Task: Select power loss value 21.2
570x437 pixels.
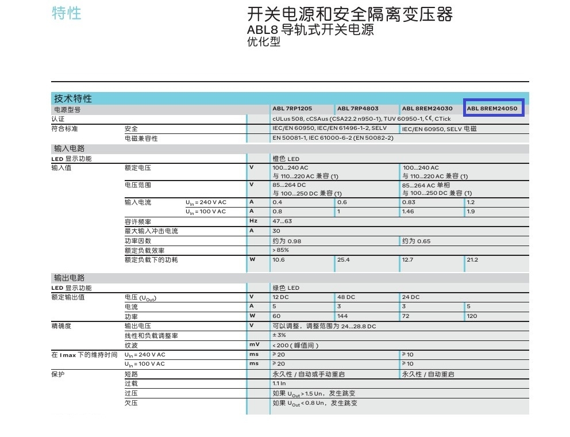Action: 472,260
